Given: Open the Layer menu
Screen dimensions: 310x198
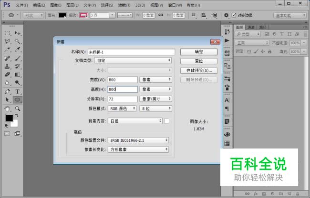Looking at the screenshot, I should [x=72, y=5].
